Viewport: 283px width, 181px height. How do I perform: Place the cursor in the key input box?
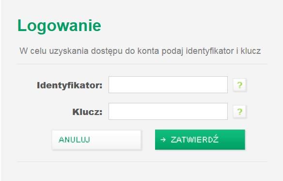pyautogui.click(x=168, y=112)
